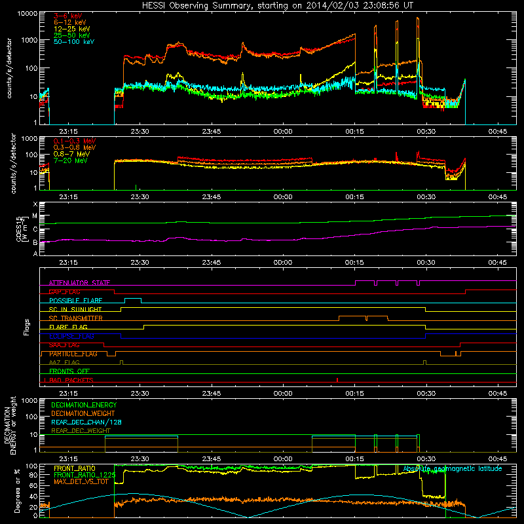
Task: Click the Absolute geomagnetic latitude label
Action: click(453, 468)
